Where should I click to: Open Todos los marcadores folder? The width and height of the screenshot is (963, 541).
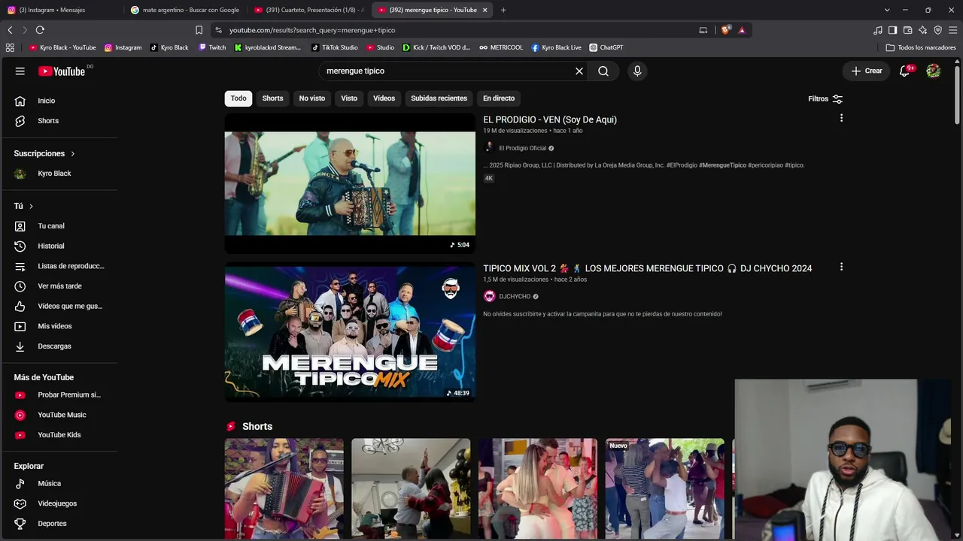921,47
